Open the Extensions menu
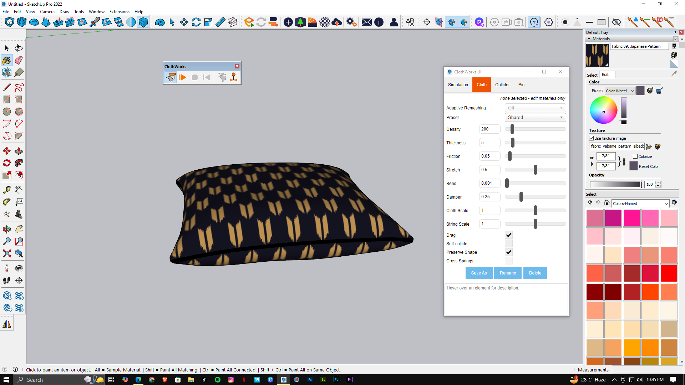685x385 pixels. [x=119, y=12]
